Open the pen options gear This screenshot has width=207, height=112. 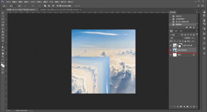(x=58, y=6)
